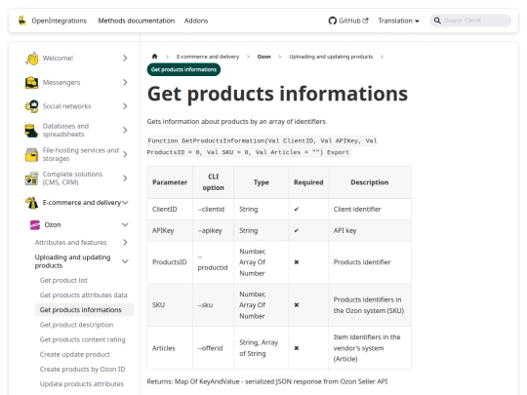Click the E-commerce and delivery icon
This screenshot has height=395, width=527.
[32, 203]
